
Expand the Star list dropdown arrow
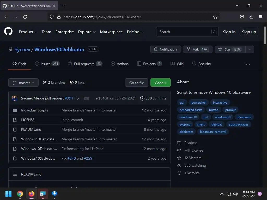[x=250, y=49]
